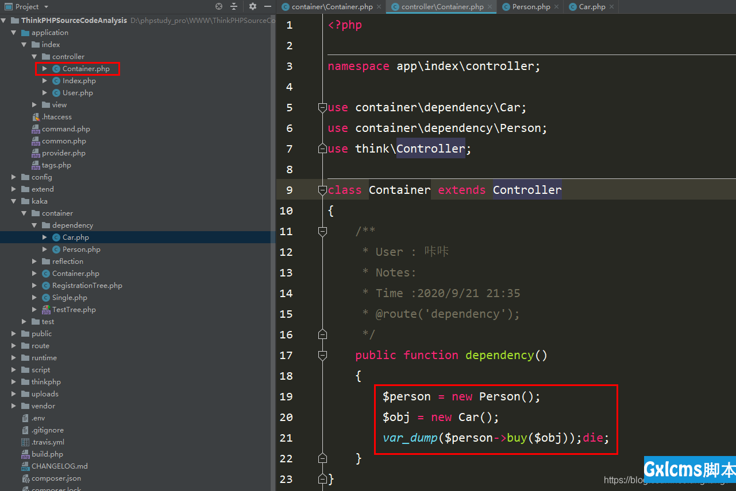Screen dimensions: 736x491
Task: Click the public folder icon
Action: [x=25, y=334]
